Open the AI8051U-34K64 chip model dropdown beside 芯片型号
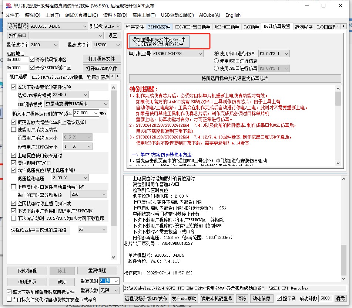The height and width of the screenshot is (308, 352). click(x=58, y=26)
